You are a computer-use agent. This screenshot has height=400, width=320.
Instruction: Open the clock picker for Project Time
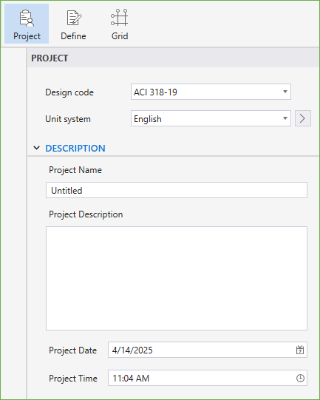click(x=300, y=378)
